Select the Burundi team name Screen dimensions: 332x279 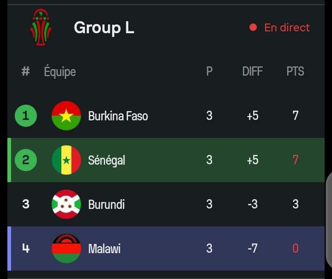[107, 204]
